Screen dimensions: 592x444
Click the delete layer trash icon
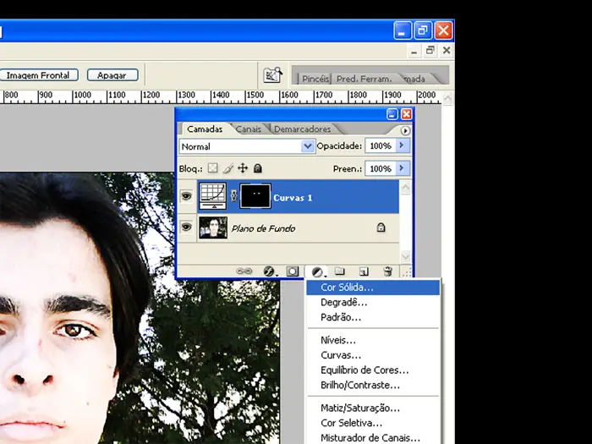click(387, 271)
